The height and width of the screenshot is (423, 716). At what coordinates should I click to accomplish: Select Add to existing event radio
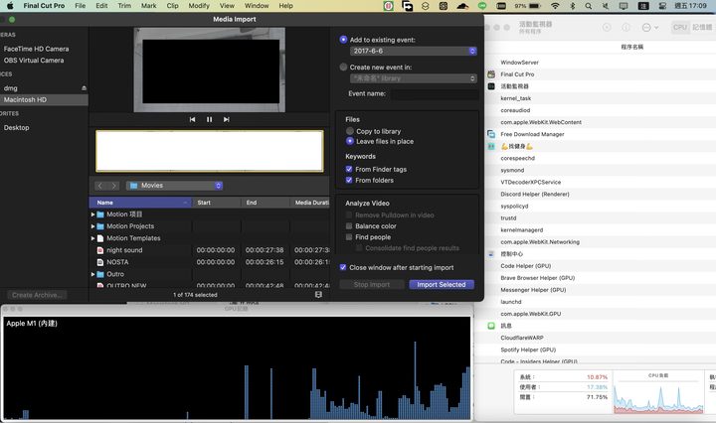pyautogui.click(x=343, y=40)
